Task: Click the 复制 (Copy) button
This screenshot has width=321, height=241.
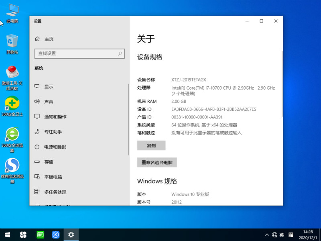Action: point(151,145)
